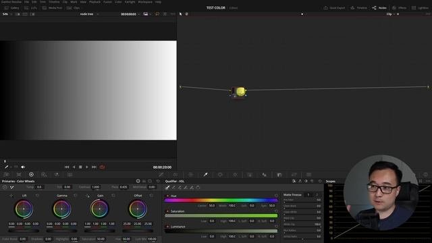
Task: Show the Clips thumbnail strip
Action: click(74, 8)
